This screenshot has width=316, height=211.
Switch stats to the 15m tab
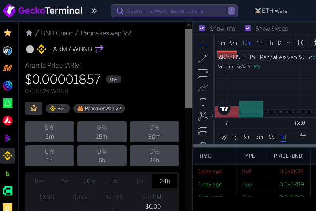click(x=64, y=181)
